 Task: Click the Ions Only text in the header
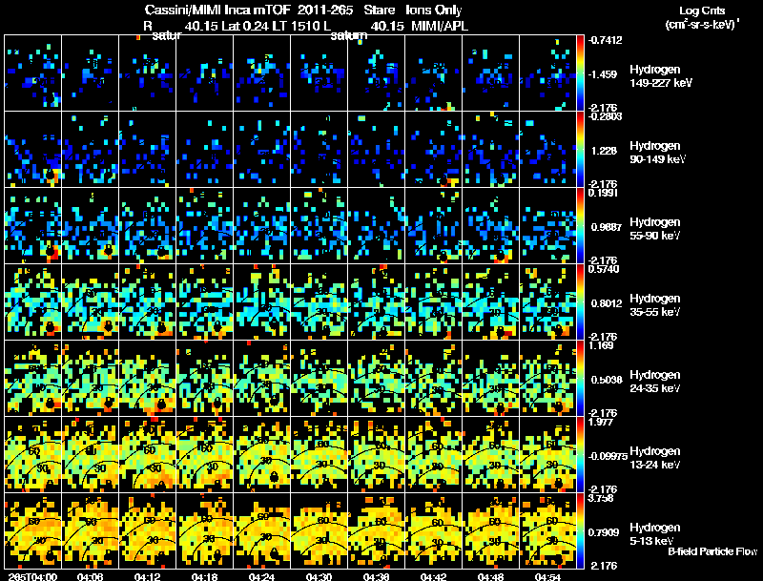tap(434, 10)
